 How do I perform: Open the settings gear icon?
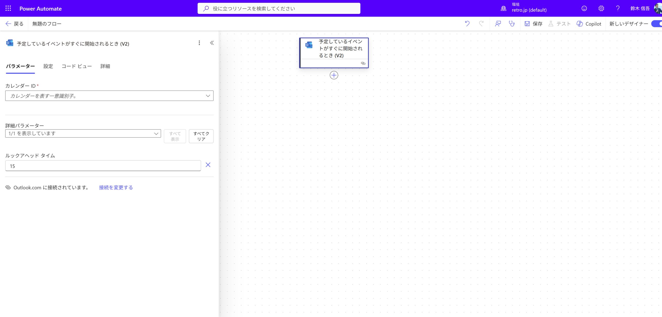tap(601, 8)
